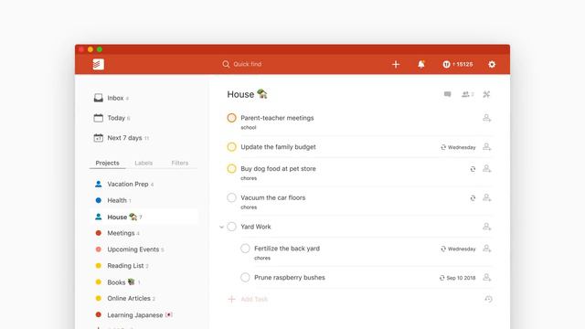
Task: Open the settings gear
Action: coord(492,64)
